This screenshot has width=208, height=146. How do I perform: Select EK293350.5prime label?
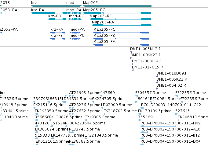51,111
